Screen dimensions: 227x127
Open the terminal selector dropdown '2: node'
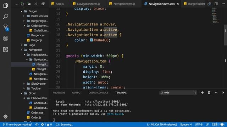click(178, 92)
